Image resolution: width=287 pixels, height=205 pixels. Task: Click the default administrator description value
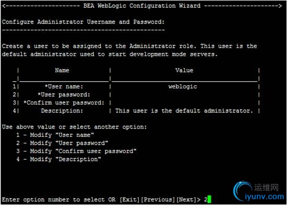click(184, 111)
